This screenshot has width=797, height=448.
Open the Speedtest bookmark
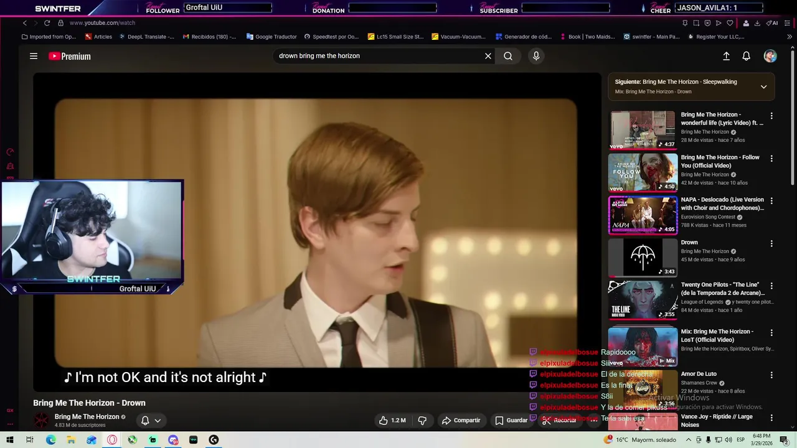(x=331, y=37)
